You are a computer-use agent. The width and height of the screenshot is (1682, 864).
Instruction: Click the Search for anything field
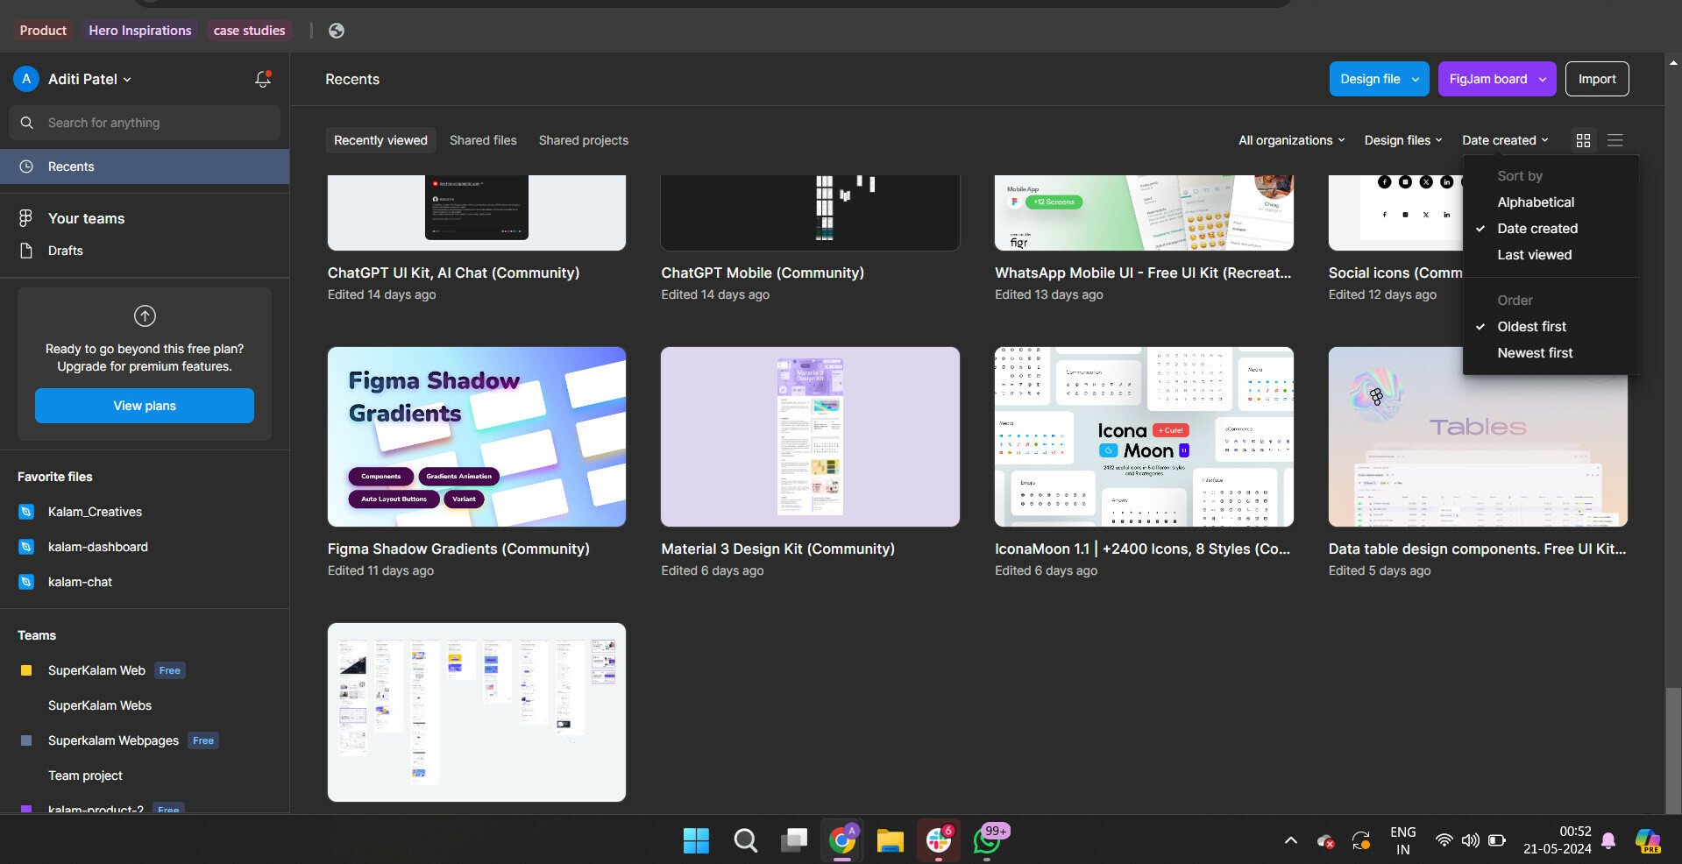(145, 123)
